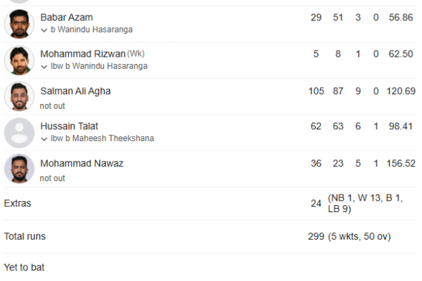Image resolution: width=422 pixels, height=281 pixels.
Task: Click Hussain Talat's placeholder avatar icon
Action: [19, 133]
